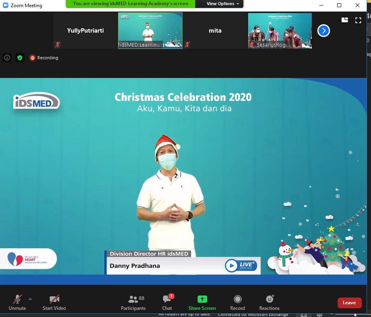Click the green encryption shield icon
This screenshot has width=371, height=317.
pyautogui.click(x=20, y=58)
